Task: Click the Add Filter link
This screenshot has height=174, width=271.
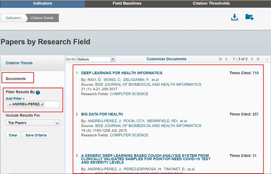Action: [15, 99]
